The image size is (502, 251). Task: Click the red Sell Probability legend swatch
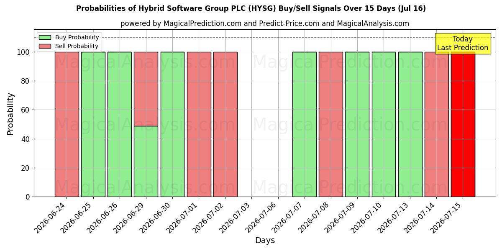point(45,46)
